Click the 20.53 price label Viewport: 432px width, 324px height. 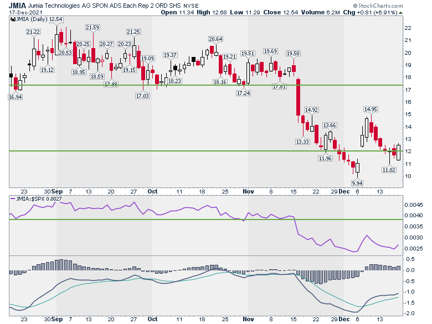coord(65,53)
